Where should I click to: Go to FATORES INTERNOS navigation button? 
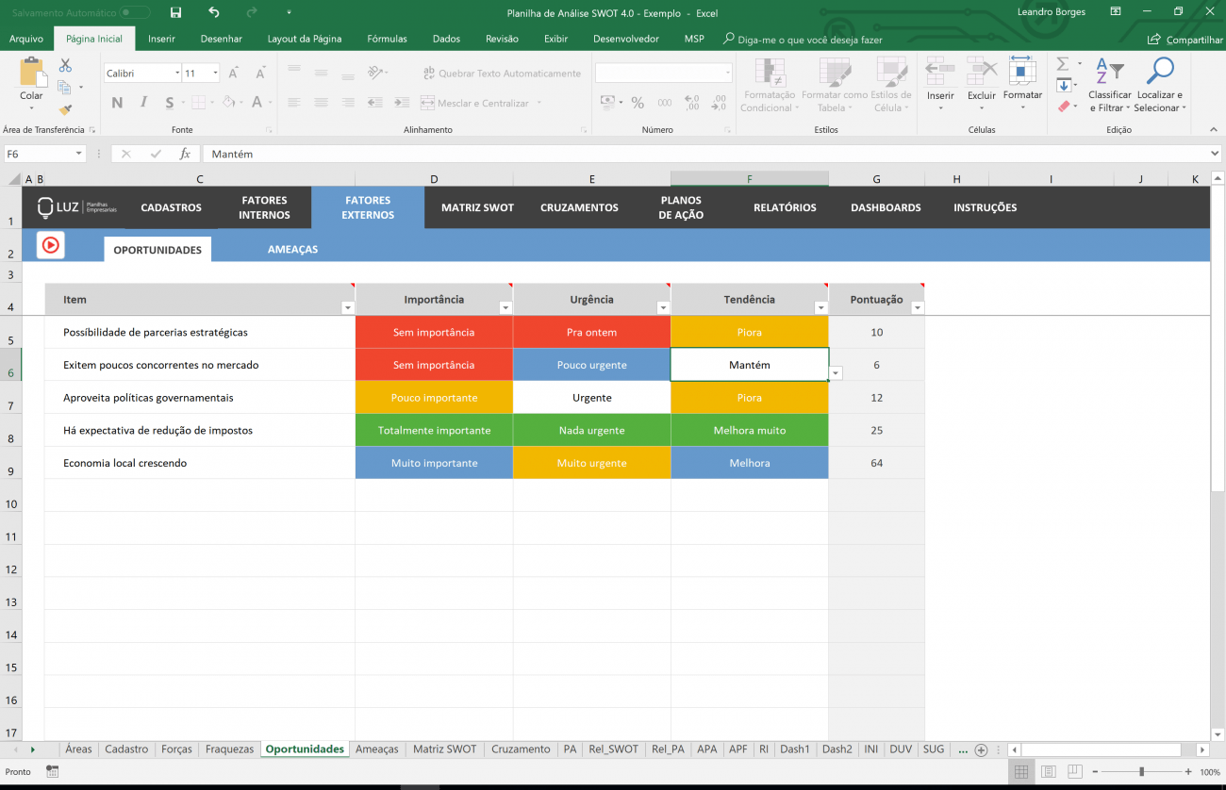[264, 207]
